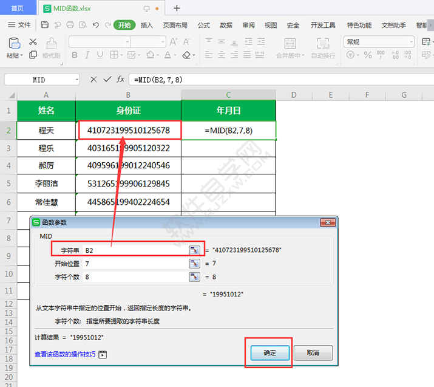Click the Paste icon in the ribbon

click(x=13, y=44)
